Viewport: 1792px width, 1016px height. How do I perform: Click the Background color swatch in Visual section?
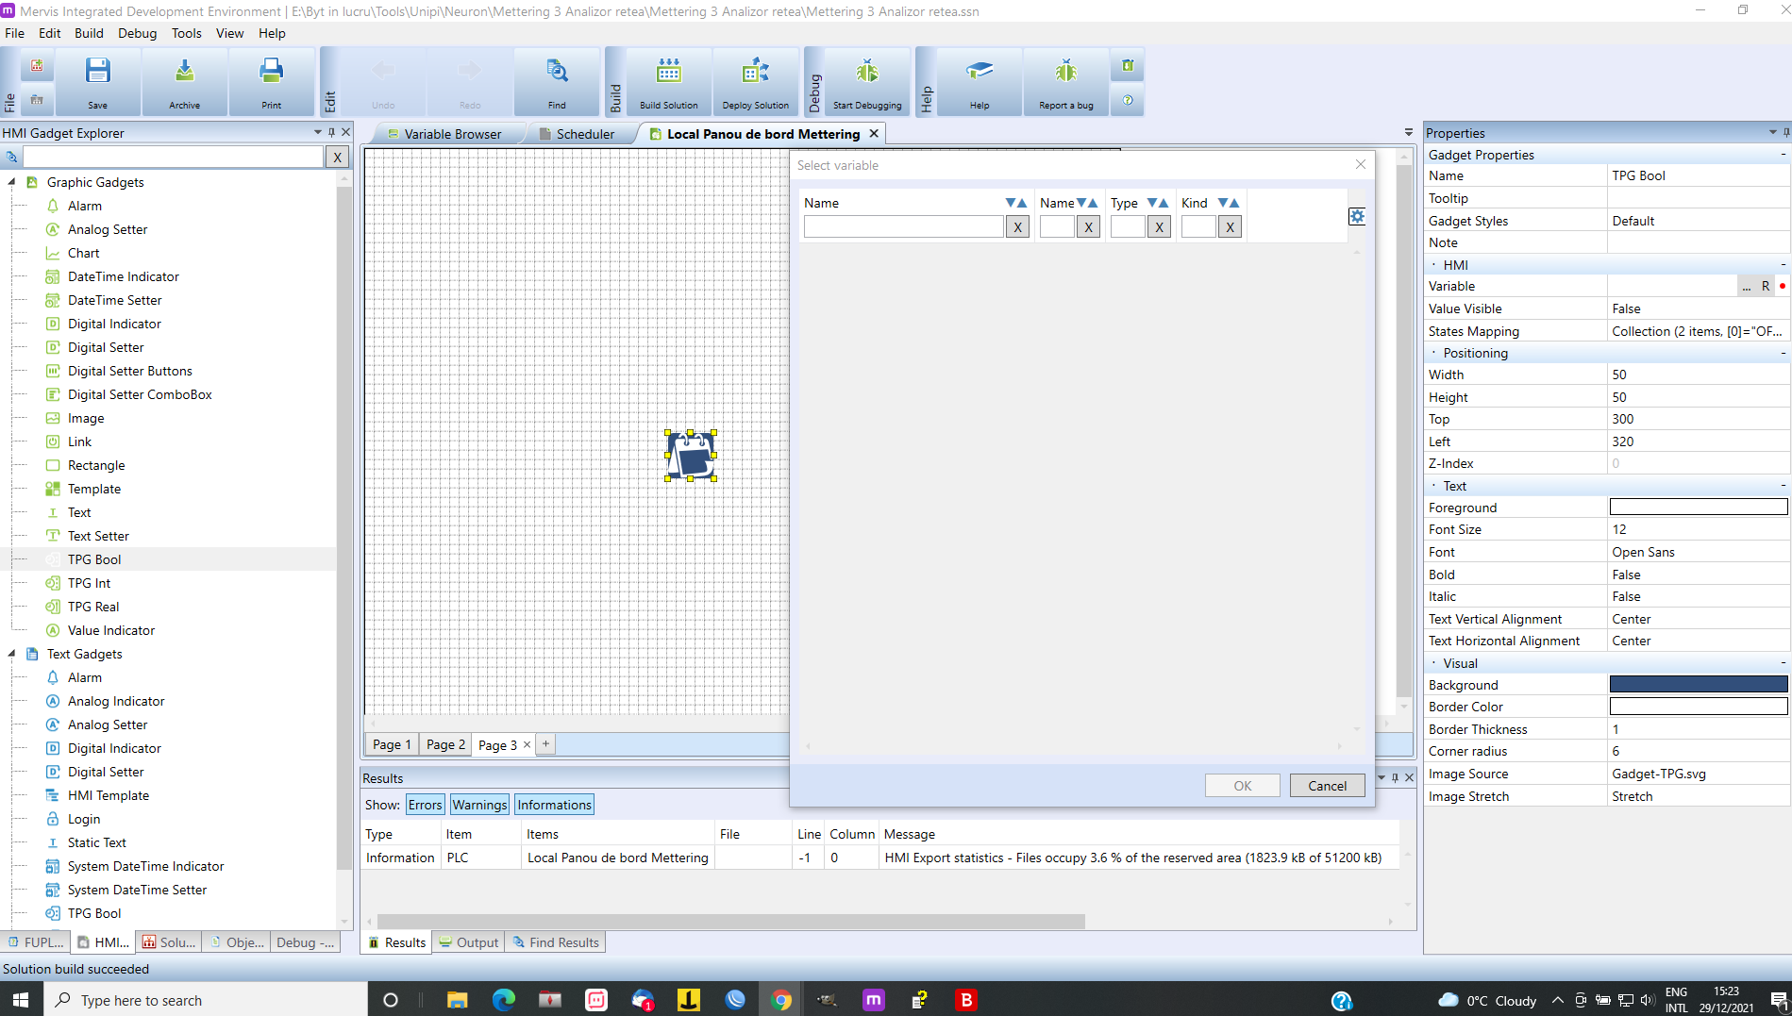pyautogui.click(x=1698, y=684)
